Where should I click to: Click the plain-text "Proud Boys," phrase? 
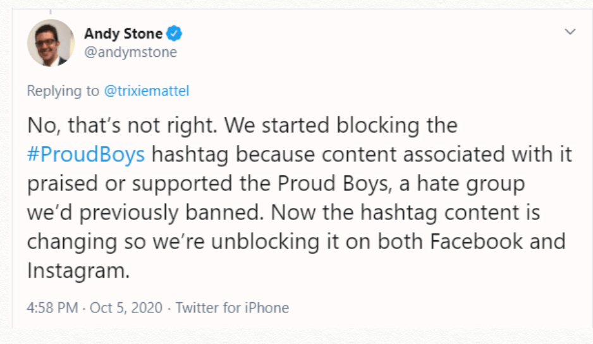[x=334, y=184]
